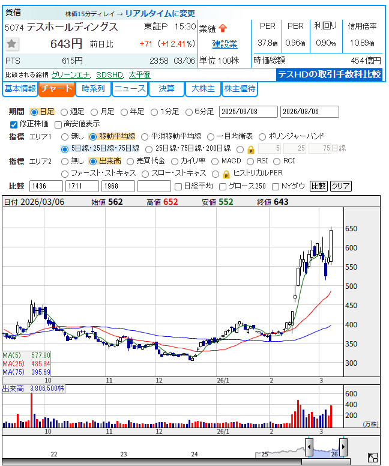
Task: Choose 25日線·75日線·200日線 option
Action: point(149,149)
